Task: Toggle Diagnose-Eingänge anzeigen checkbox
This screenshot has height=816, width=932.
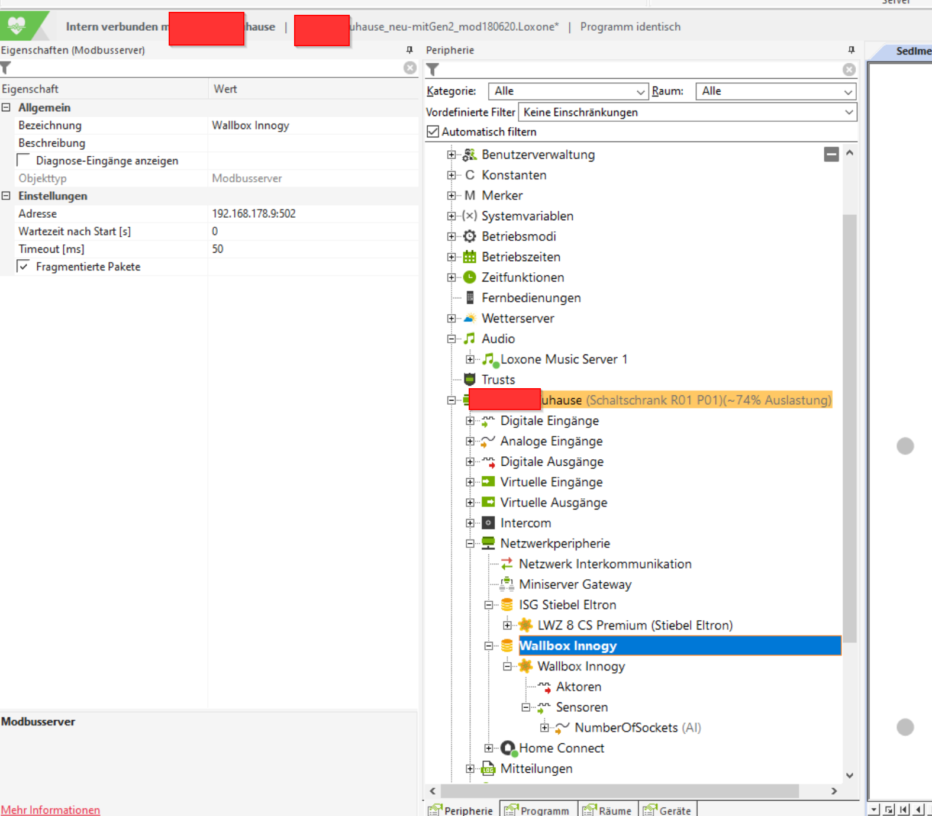Action: tap(24, 160)
